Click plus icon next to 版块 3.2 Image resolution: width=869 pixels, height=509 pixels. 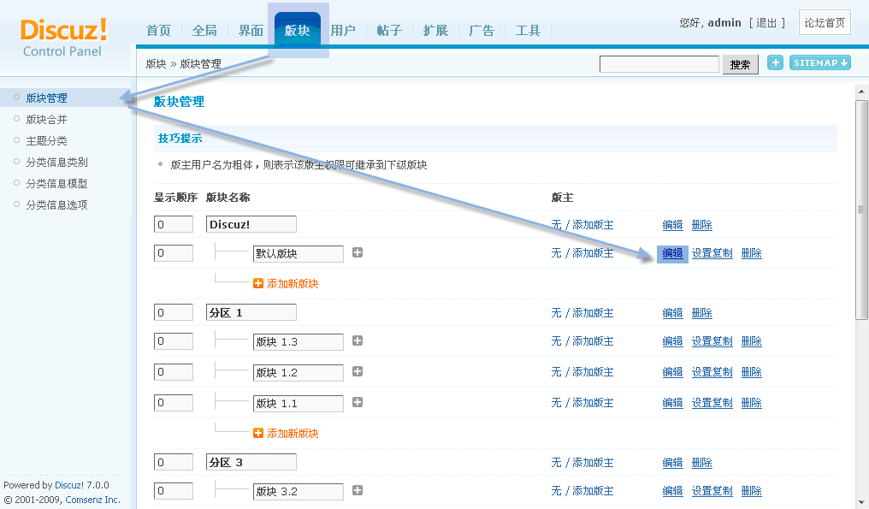[x=358, y=491]
